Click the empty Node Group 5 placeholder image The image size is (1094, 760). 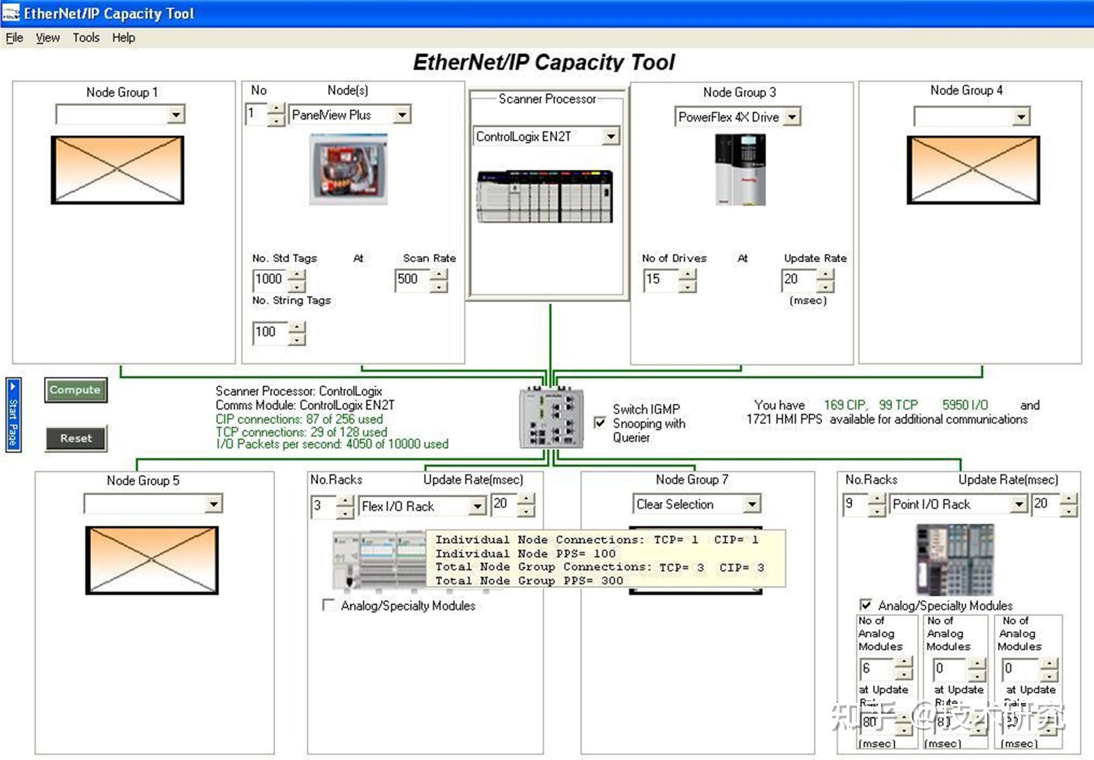coord(152,560)
